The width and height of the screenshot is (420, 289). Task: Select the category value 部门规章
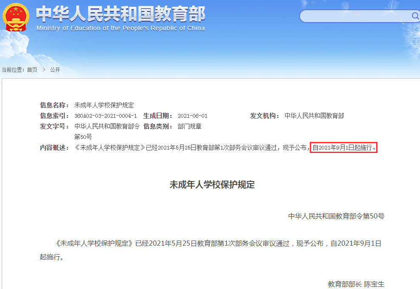(x=190, y=126)
